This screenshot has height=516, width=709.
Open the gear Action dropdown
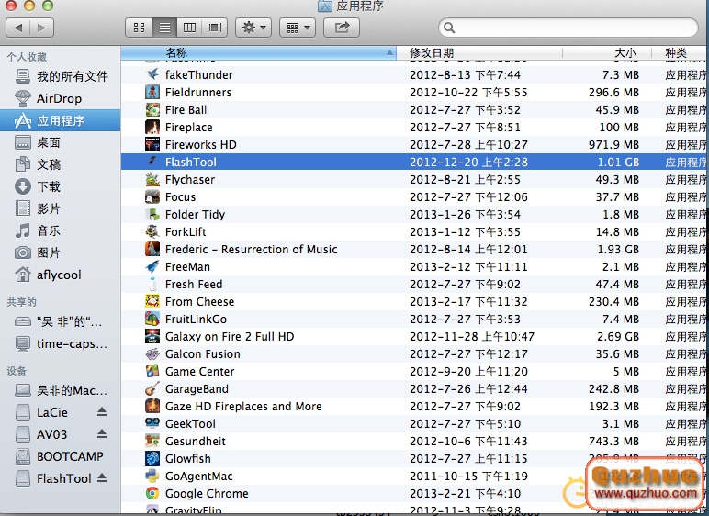click(253, 28)
